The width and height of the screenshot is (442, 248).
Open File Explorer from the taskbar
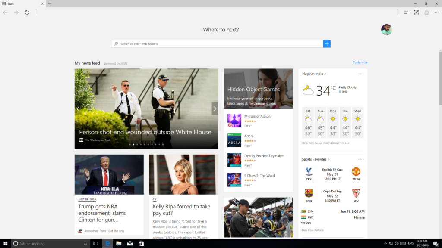click(x=119, y=244)
